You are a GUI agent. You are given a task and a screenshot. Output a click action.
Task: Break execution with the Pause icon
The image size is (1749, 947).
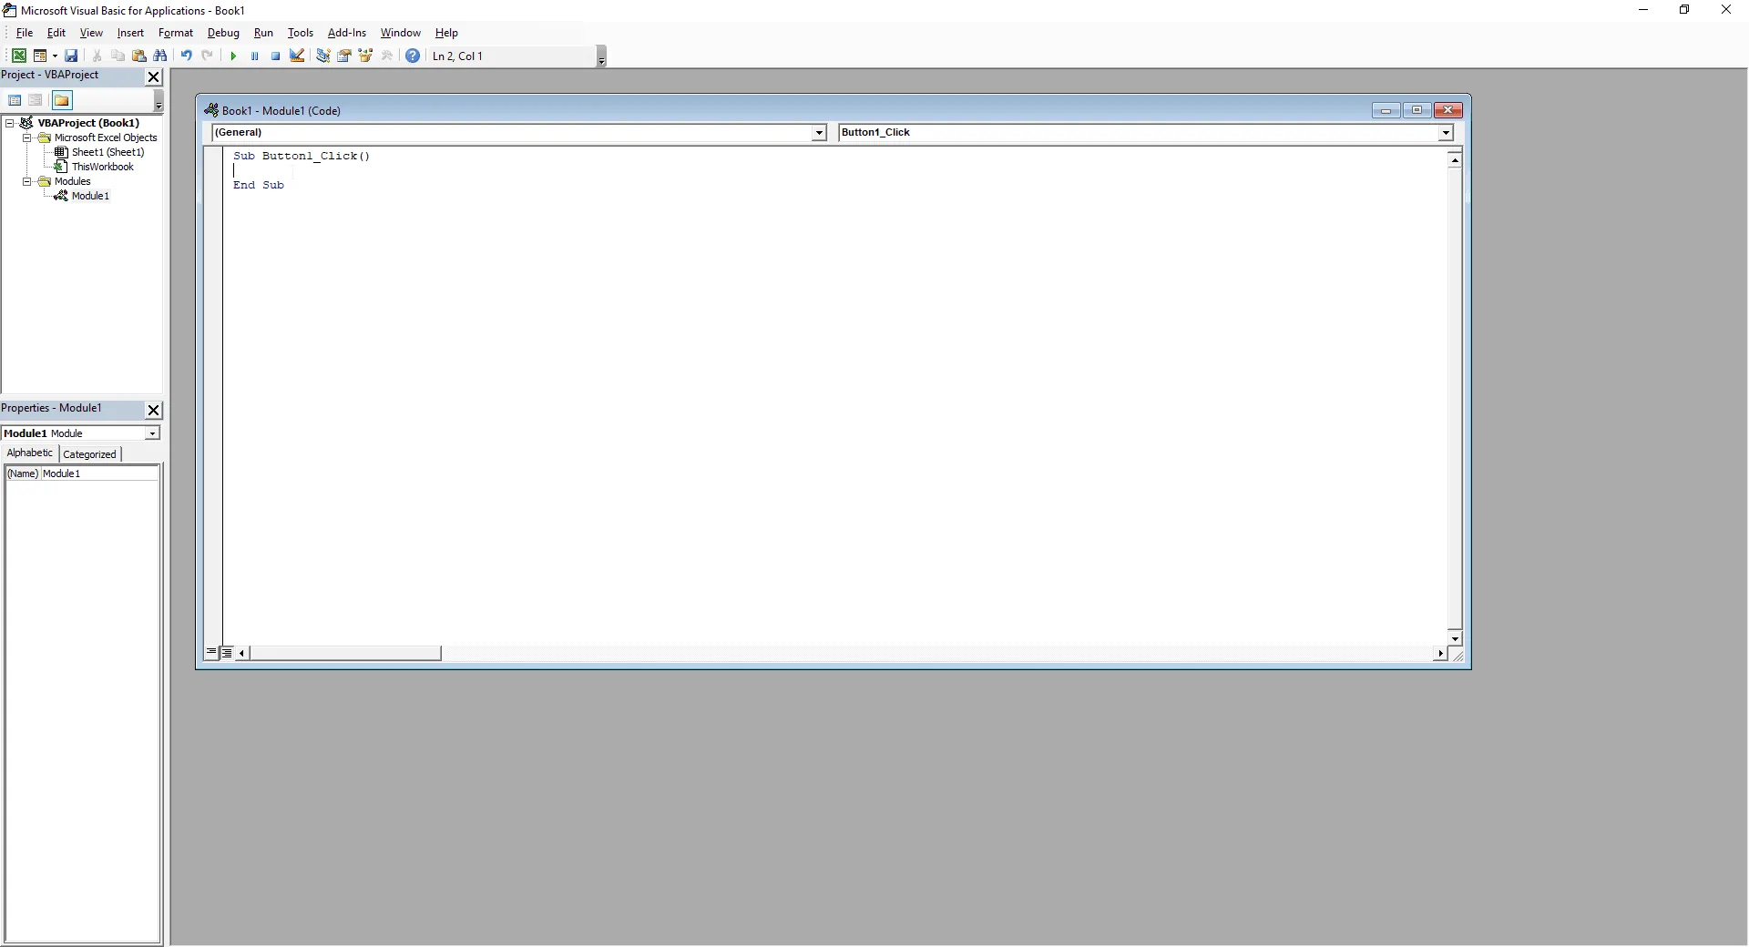[x=255, y=56]
